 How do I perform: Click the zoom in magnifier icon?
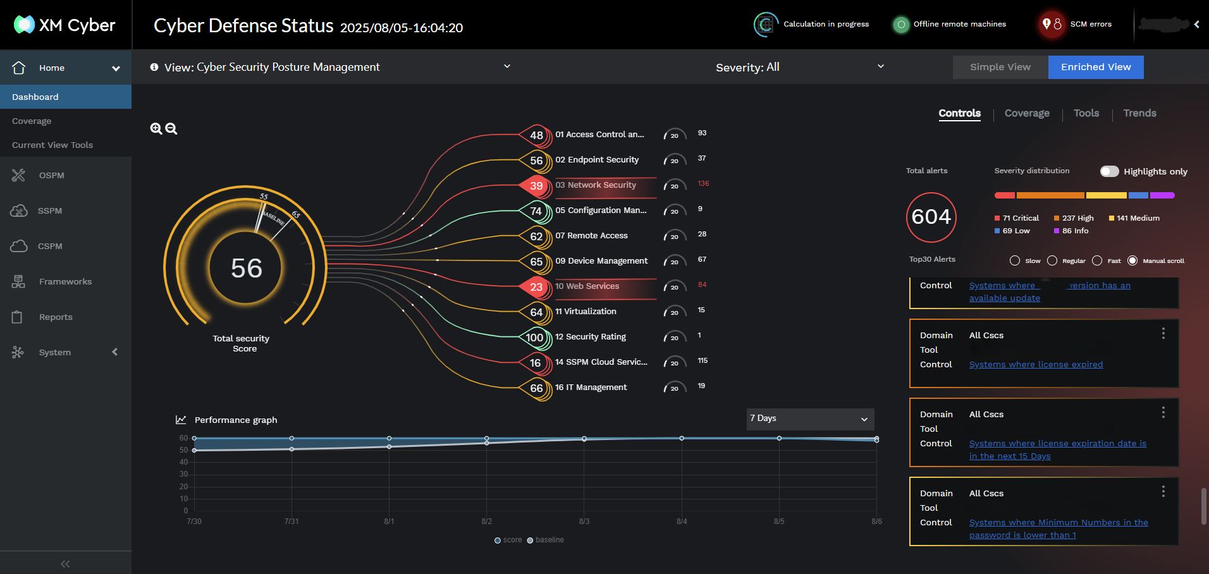156,128
